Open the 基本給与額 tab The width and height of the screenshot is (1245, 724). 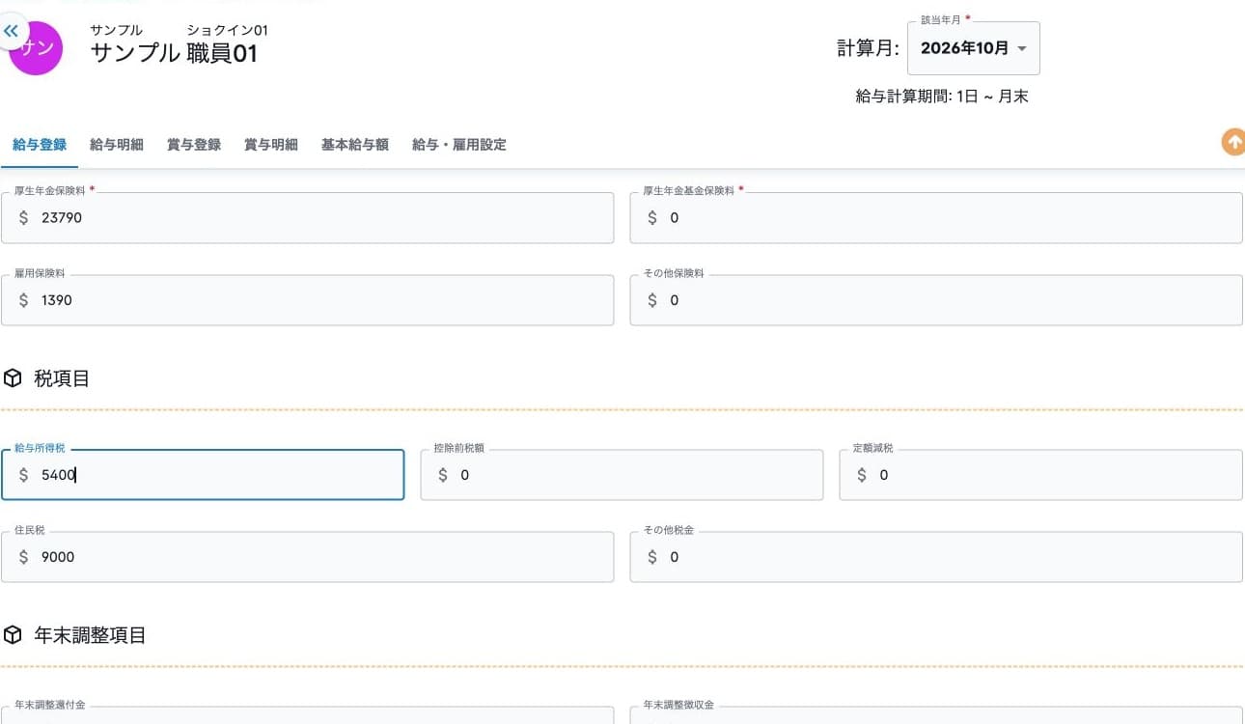(355, 145)
